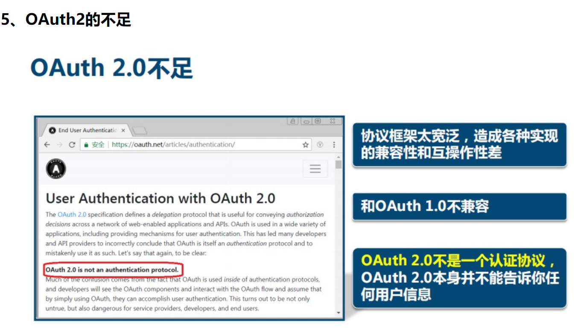Open a new browser tab
The height and width of the screenshot is (331, 578).
click(x=139, y=130)
